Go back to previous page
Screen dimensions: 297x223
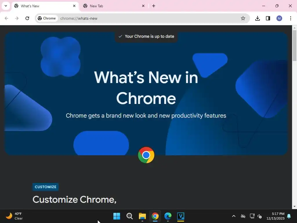click(6, 18)
